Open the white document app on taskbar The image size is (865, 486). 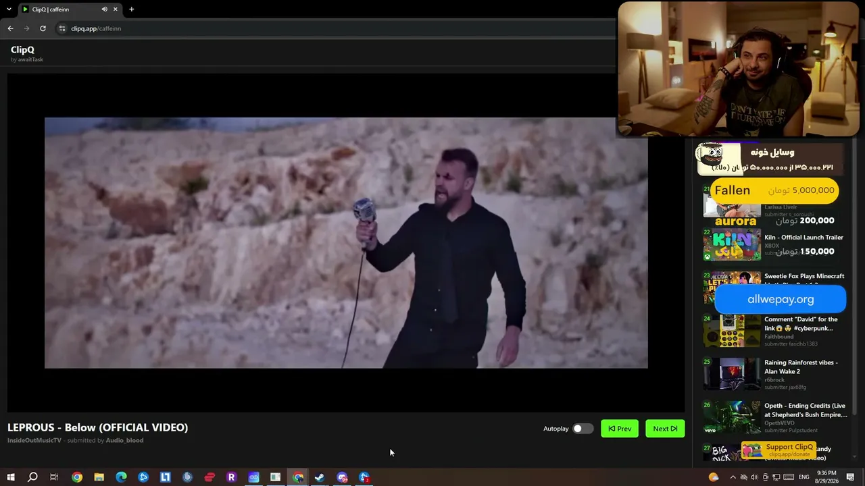pos(275,477)
